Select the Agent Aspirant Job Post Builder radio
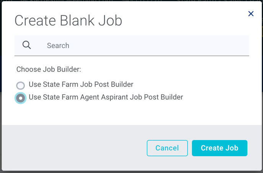The height and width of the screenshot is (173, 263). coord(21,98)
